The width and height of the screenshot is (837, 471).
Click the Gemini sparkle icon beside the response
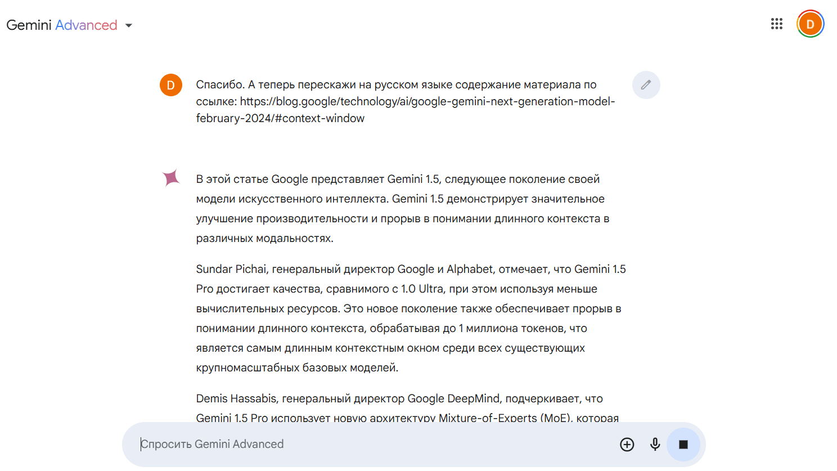[x=171, y=178]
